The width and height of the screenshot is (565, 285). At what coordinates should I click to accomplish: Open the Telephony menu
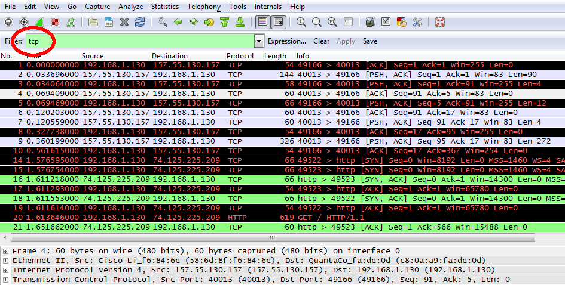pyautogui.click(x=204, y=7)
